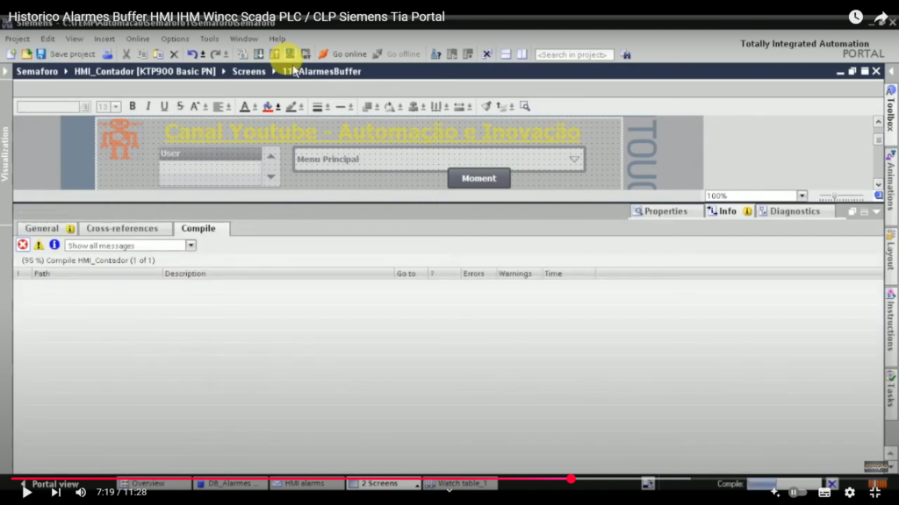Click Go online in the toolbar
The height and width of the screenshot is (505, 899).
342,54
